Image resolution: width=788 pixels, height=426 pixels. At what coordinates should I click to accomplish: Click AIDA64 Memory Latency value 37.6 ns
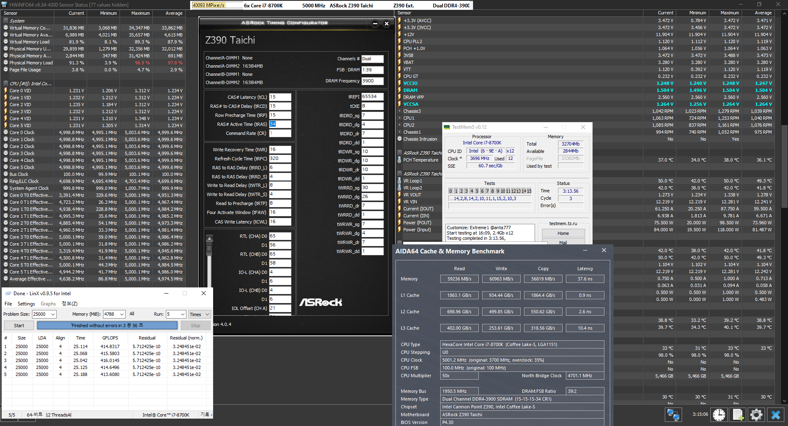(585, 279)
